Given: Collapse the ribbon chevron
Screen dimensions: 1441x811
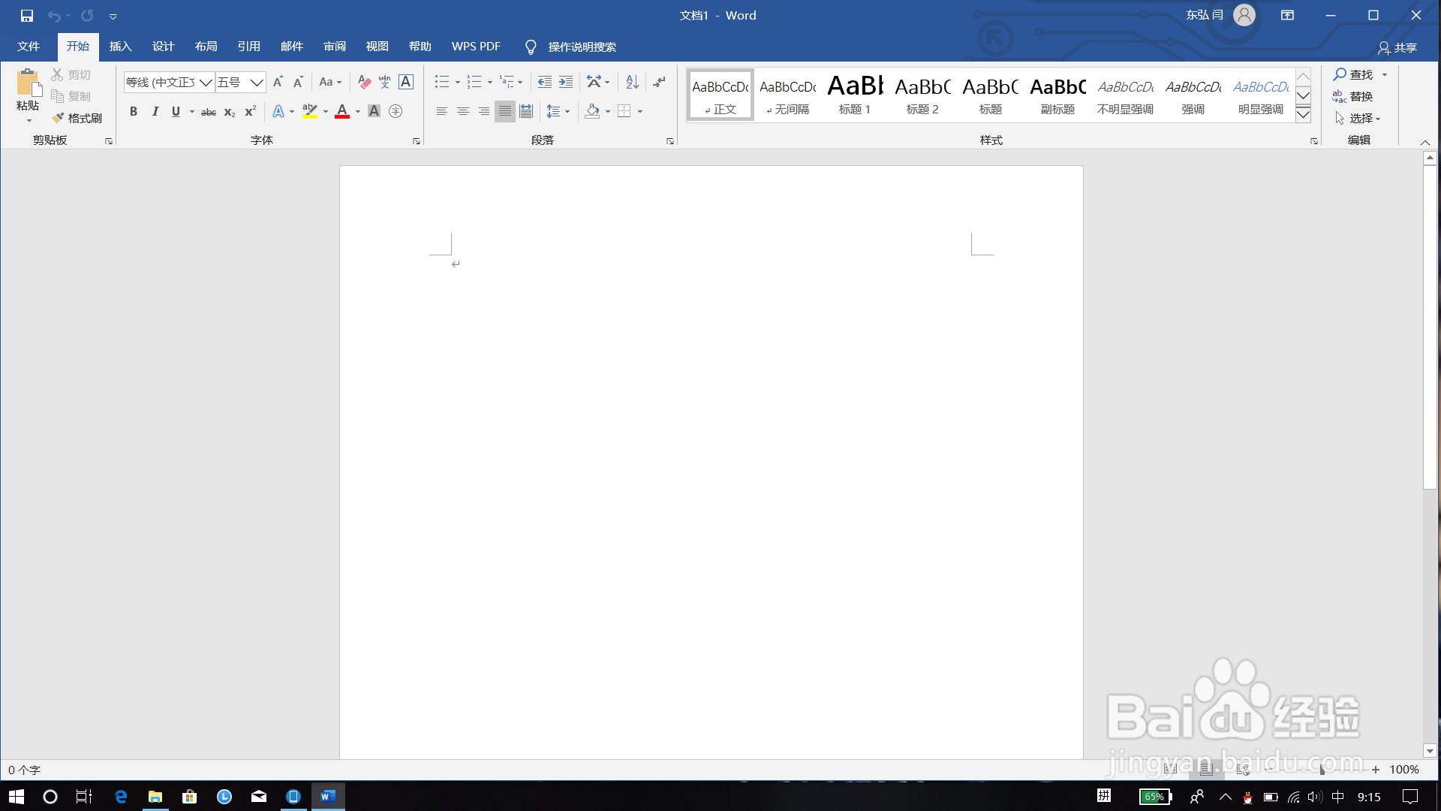Looking at the screenshot, I should pyautogui.click(x=1424, y=142).
